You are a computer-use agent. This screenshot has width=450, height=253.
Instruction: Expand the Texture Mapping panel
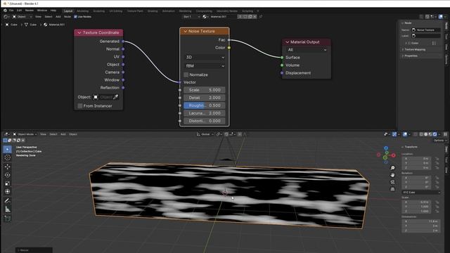click(415, 49)
